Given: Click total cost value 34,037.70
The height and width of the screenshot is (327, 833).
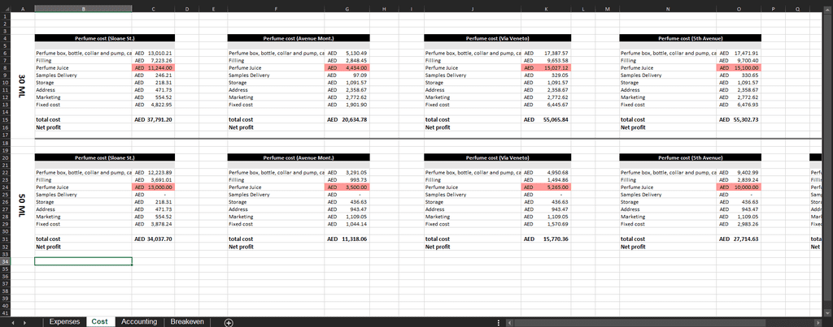Looking at the screenshot, I should [x=154, y=239].
